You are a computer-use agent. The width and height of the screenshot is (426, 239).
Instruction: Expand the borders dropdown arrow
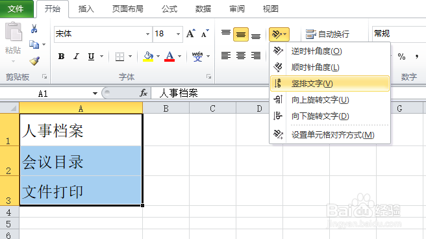click(130, 57)
